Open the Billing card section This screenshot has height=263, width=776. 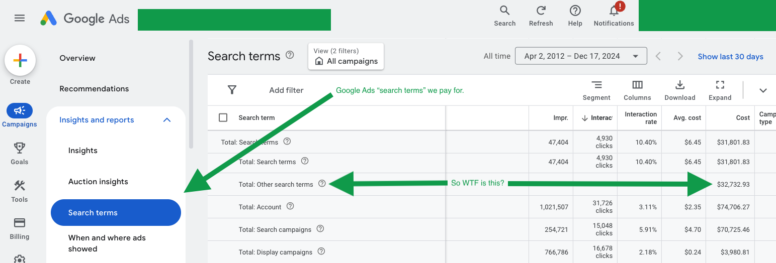tap(20, 228)
